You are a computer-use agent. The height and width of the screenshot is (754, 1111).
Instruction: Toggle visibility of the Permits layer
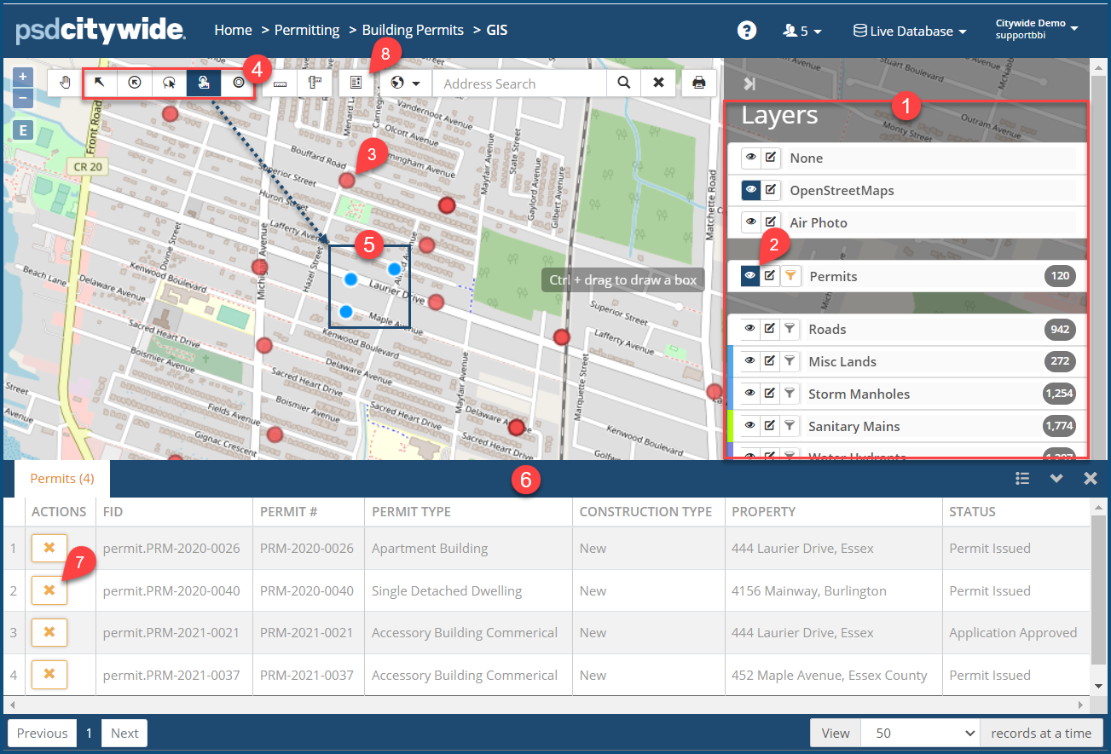tap(750, 276)
